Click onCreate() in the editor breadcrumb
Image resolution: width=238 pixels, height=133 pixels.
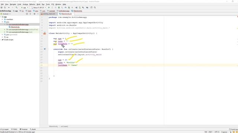pos(64,126)
